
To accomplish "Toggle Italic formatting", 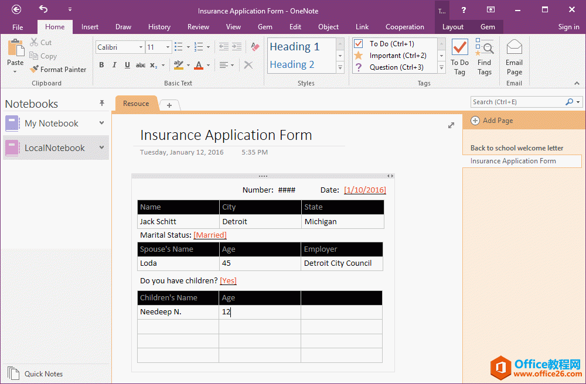I will 114,65.
